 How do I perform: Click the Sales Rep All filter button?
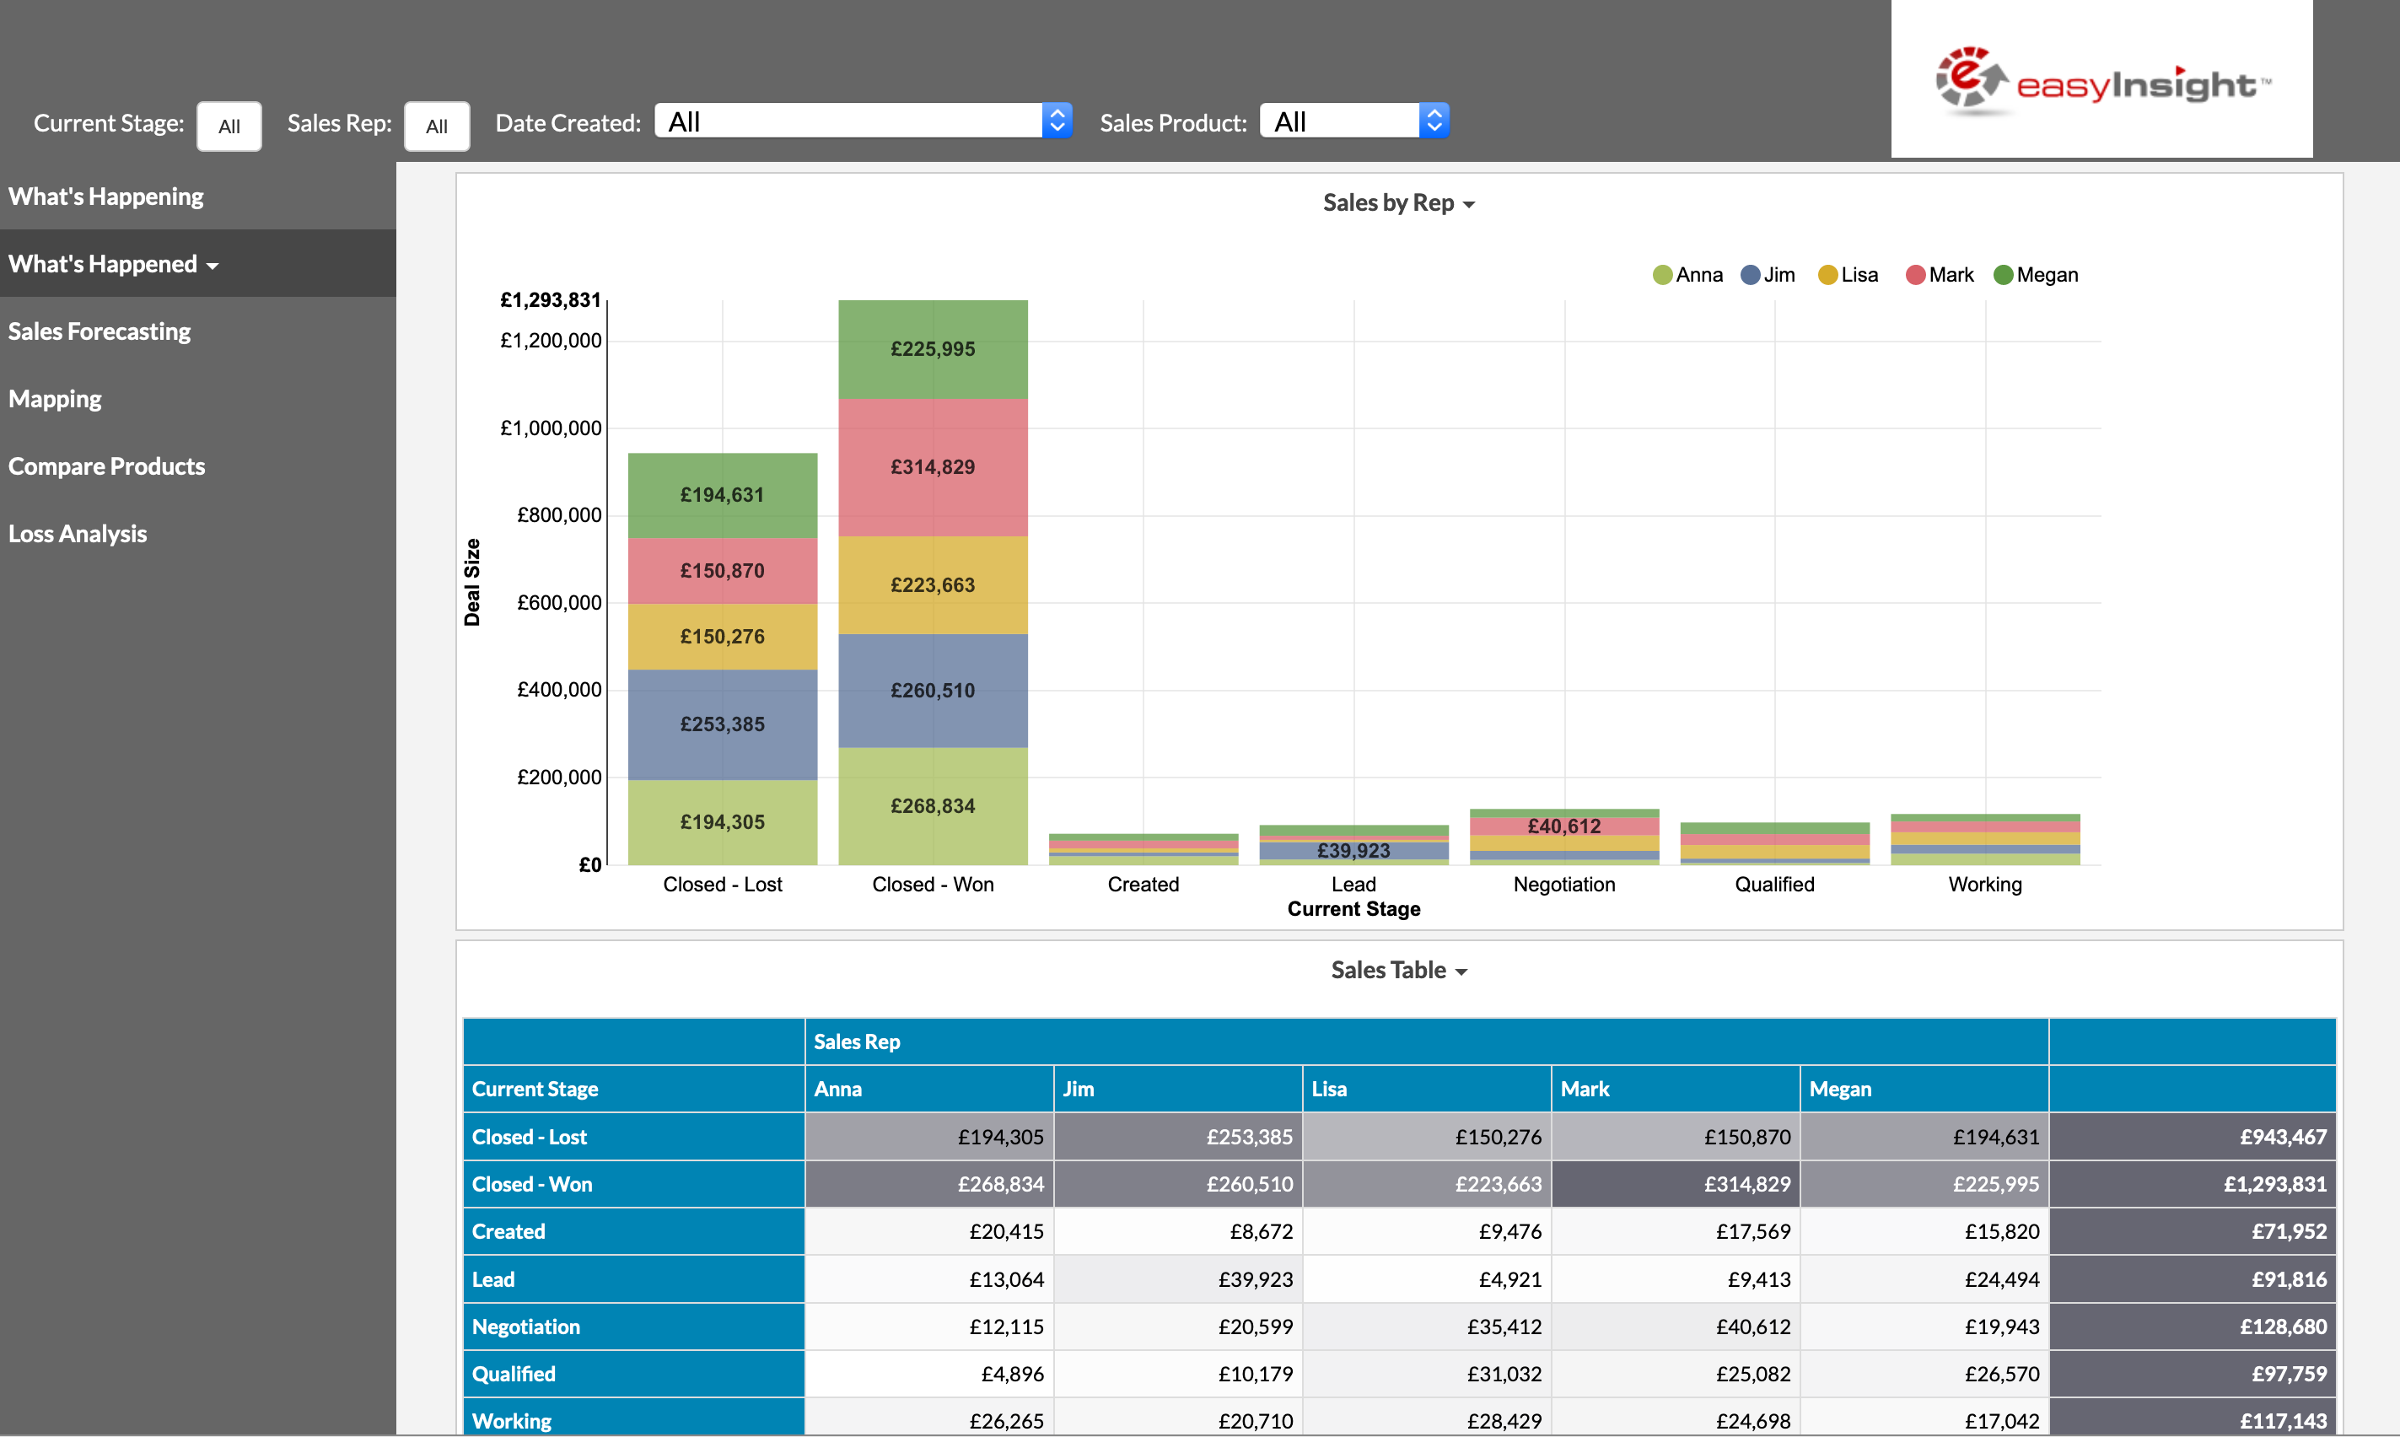437,126
